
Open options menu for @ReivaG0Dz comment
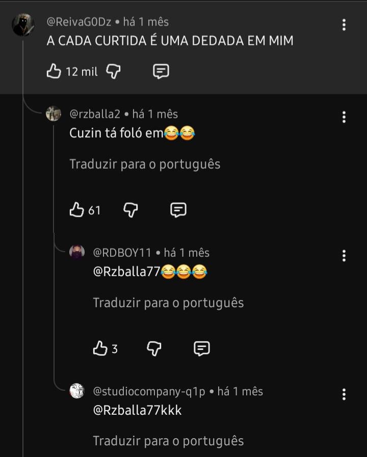344,24
